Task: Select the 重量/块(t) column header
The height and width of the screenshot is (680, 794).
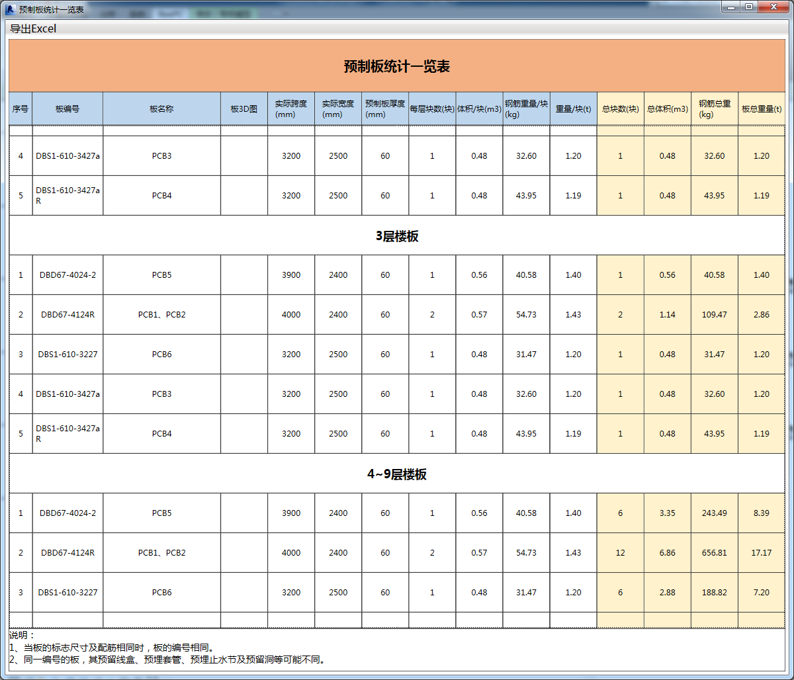Action: pyautogui.click(x=573, y=109)
